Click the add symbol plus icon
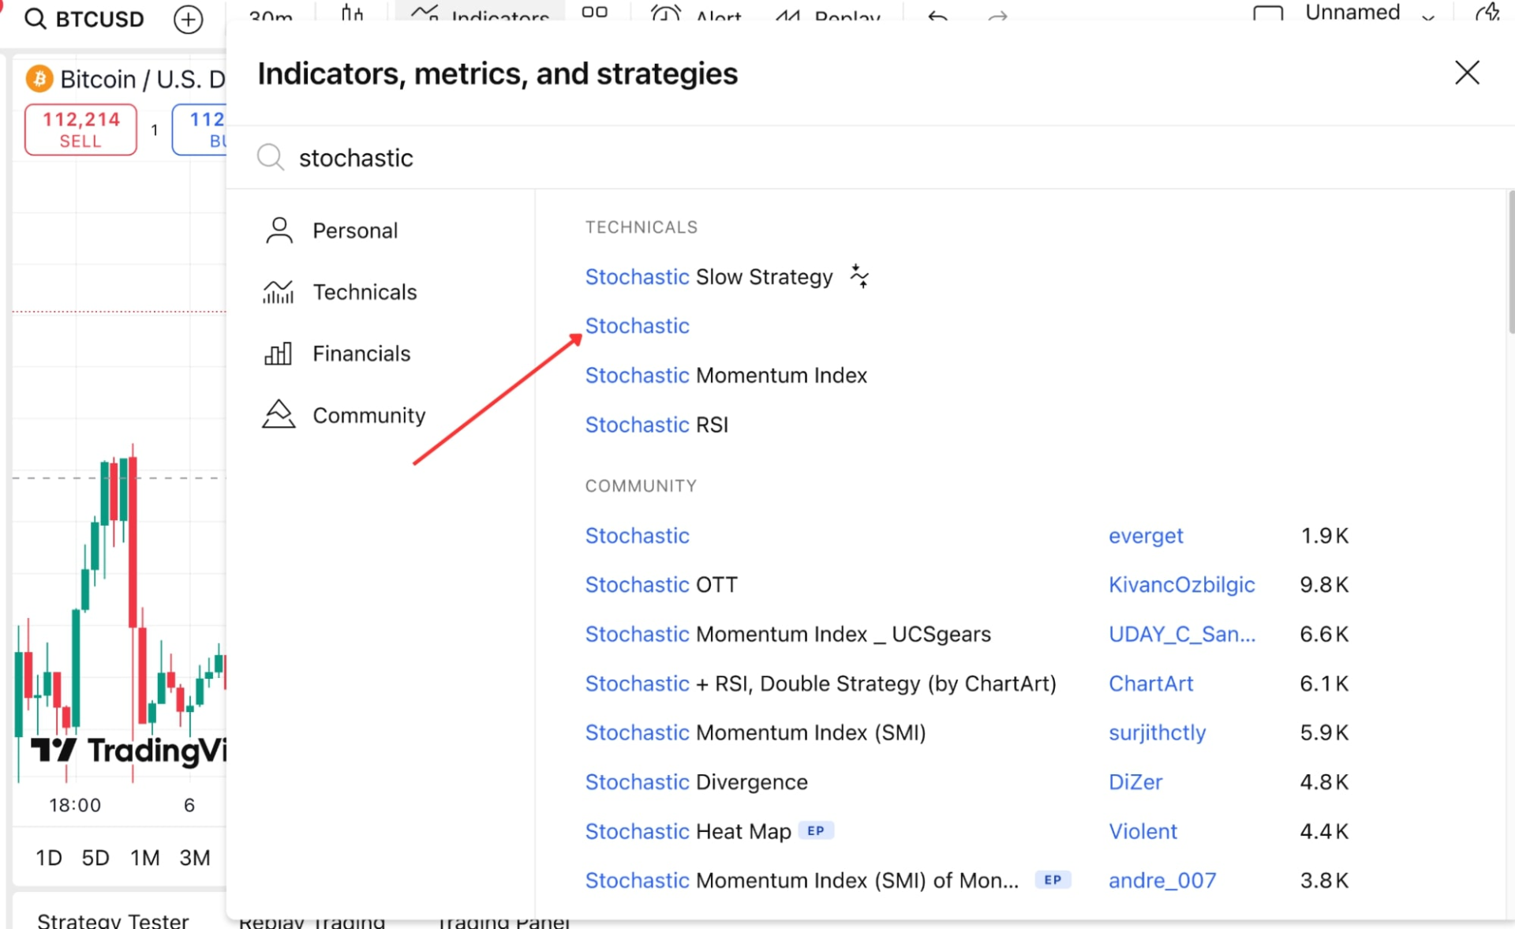 188,19
